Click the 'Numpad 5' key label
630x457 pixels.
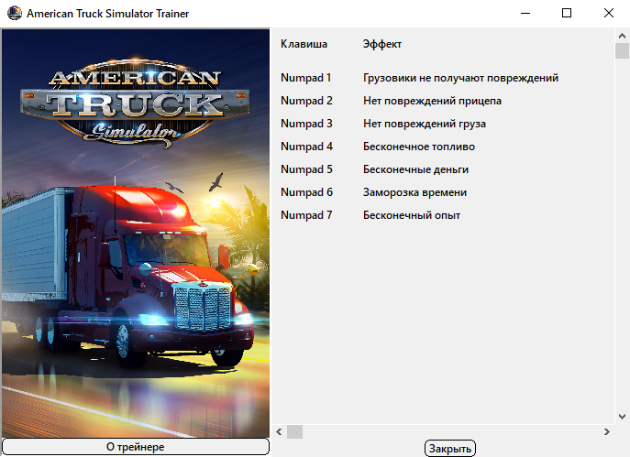[306, 169]
